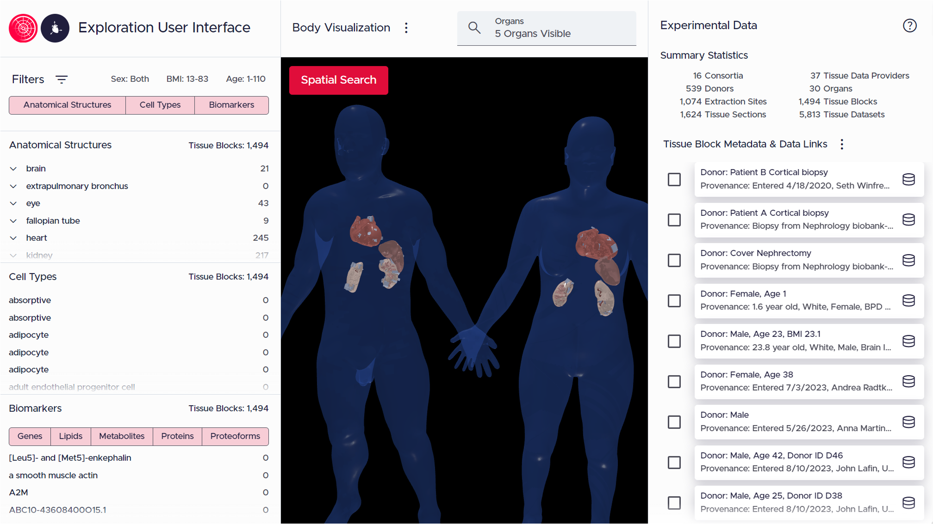Viewport: 933px width, 524px height.
Task: Click the magnifying glass search icon
Action: (474, 27)
